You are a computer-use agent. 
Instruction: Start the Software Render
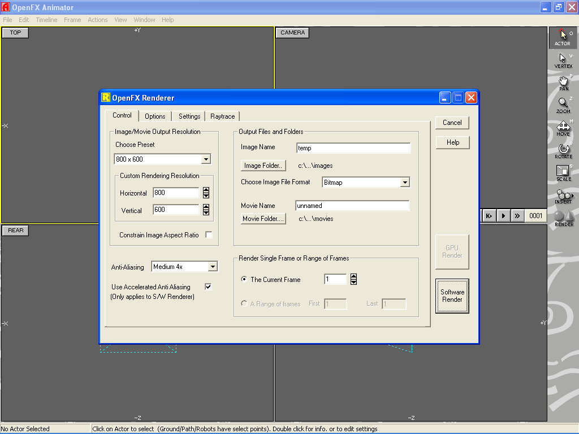452,296
